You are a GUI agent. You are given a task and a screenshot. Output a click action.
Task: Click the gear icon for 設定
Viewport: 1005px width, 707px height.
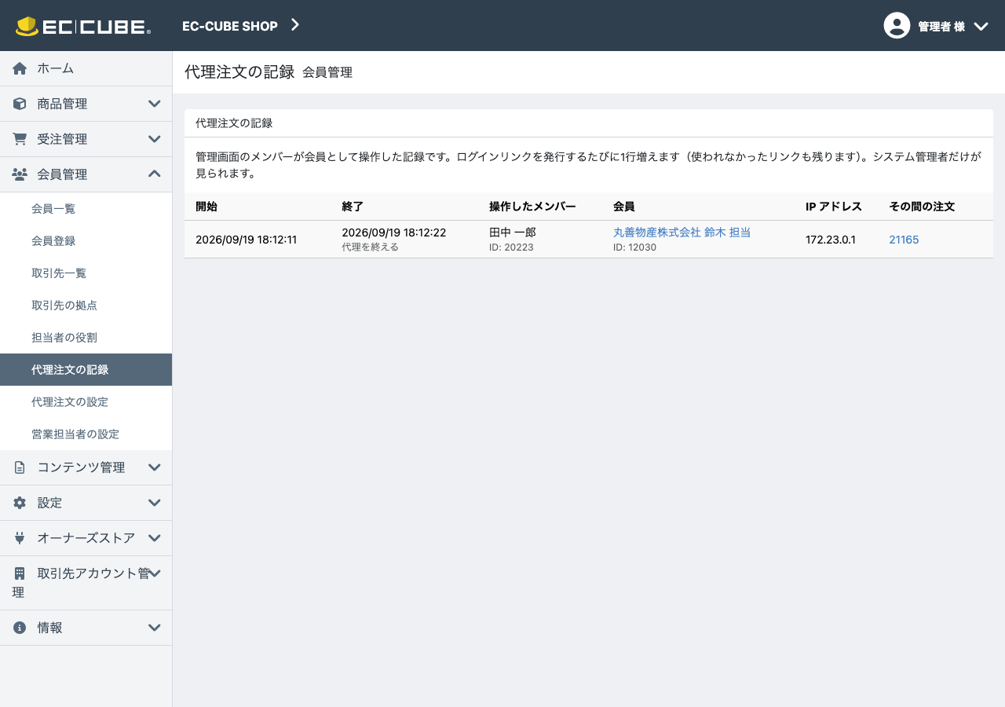click(20, 503)
